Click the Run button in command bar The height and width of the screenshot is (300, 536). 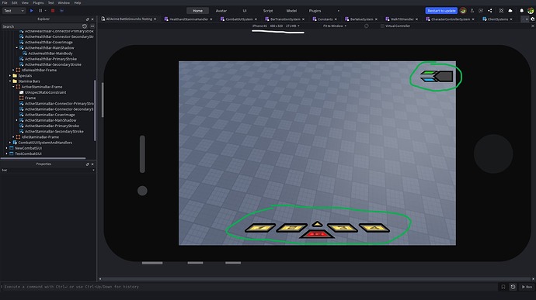527,287
